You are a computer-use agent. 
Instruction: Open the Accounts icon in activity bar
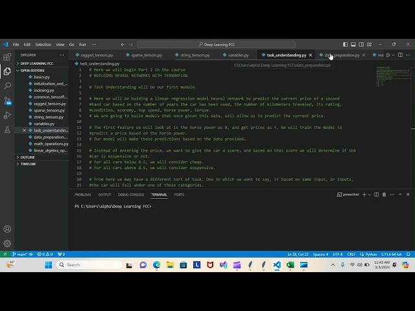[x=7, y=229]
